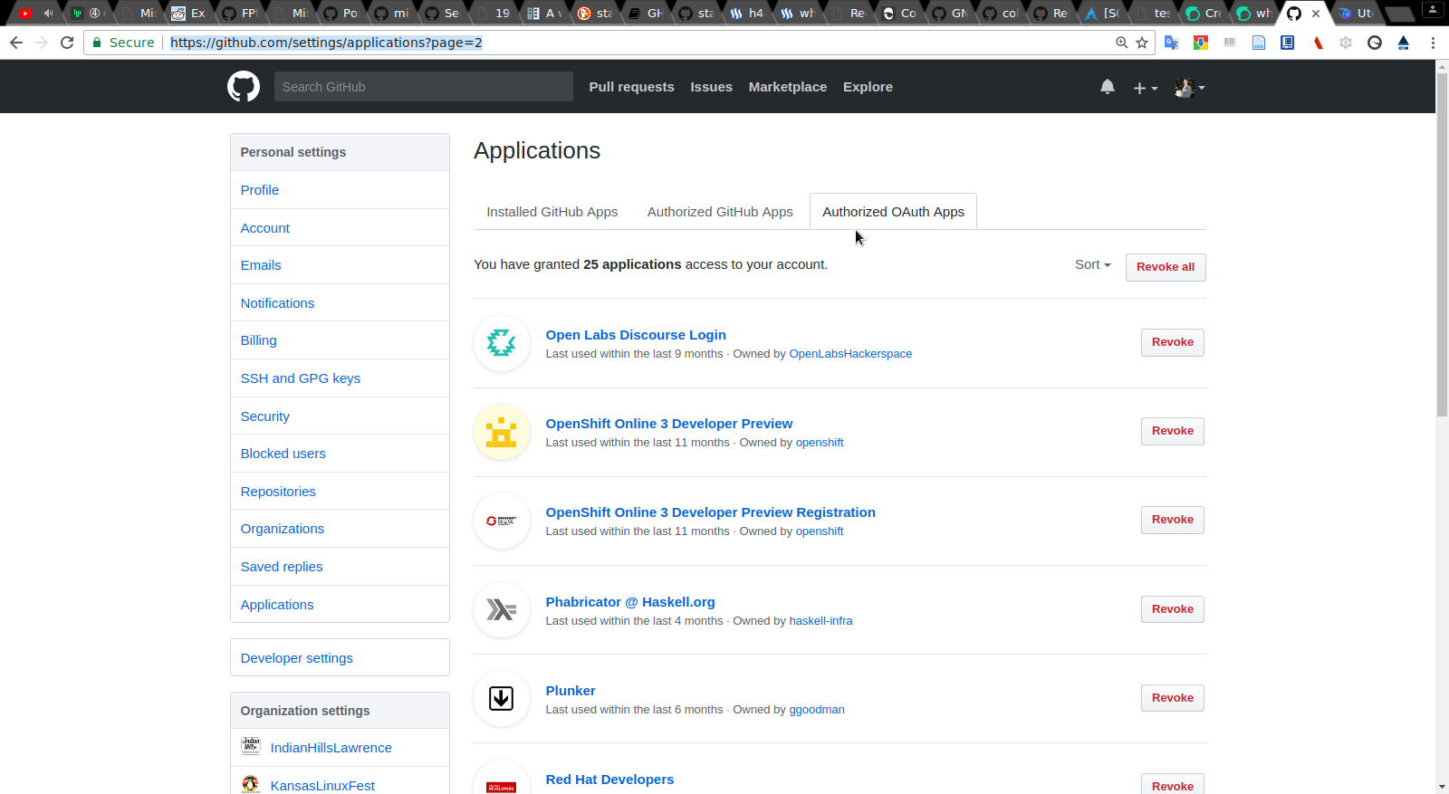The image size is (1449, 794).
Task: Open the OpenLabsHackerspace owner link
Action: click(850, 354)
